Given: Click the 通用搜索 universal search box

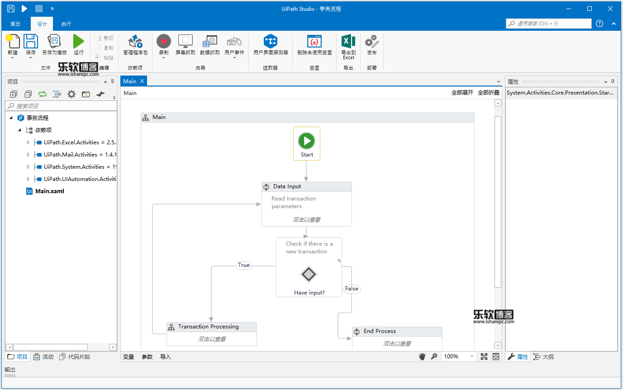Looking at the screenshot, I should pyautogui.click(x=549, y=24).
